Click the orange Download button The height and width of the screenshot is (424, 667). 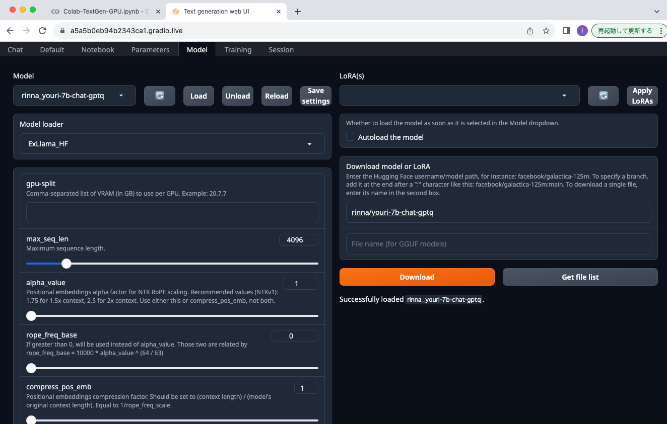[417, 277]
